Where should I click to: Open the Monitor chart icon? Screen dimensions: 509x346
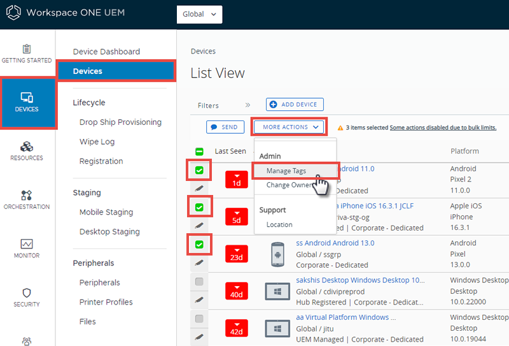[27, 244]
